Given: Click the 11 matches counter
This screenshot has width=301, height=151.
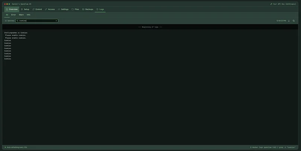Looking at the screenshot, I should [9, 21].
